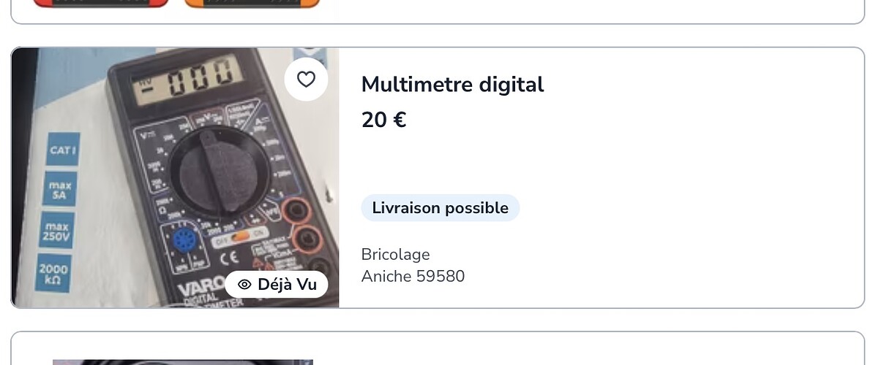The width and height of the screenshot is (892, 365).
Task: Open the orange multimeter thumbnail in the top listing
Action: pos(252,3)
